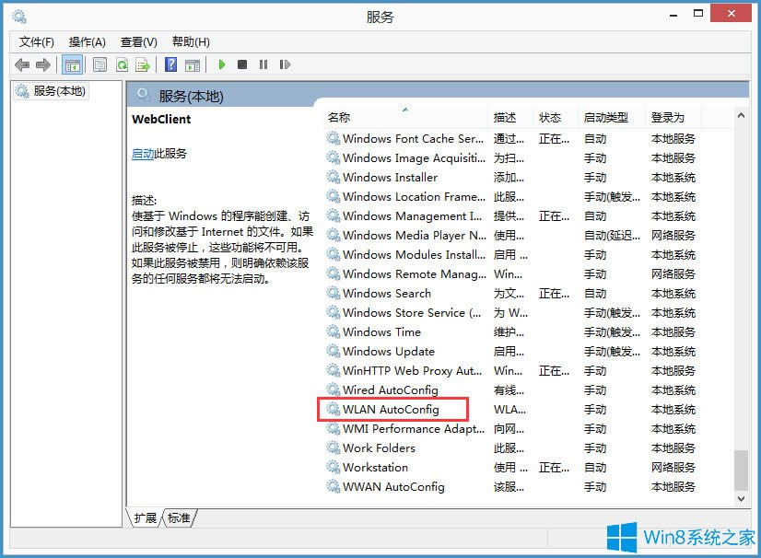The width and height of the screenshot is (761, 558).
Task: Open the 操作(A) menu
Action: [x=88, y=41]
